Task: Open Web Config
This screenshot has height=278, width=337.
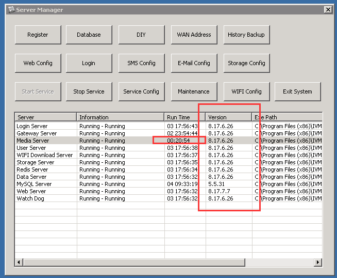Action: click(x=38, y=63)
